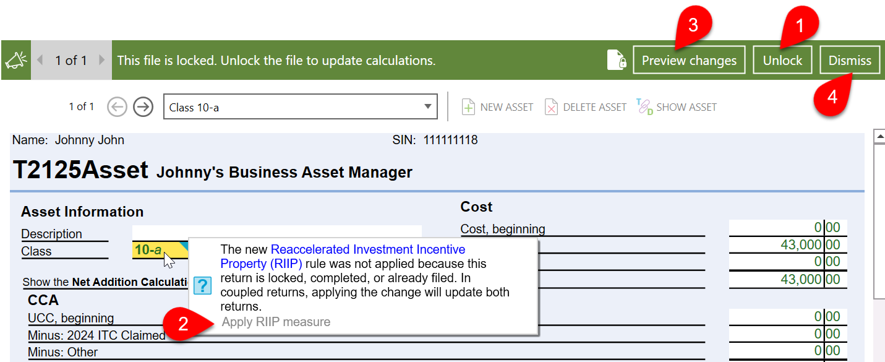This screenshot has width=885, height=362.
Task: Open the Reaccelerated Investment Incentive Property link
Action: point(367,249)
